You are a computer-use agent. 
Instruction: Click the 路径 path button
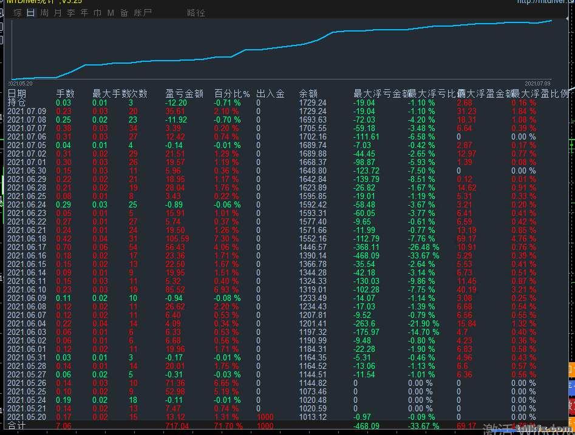click(x=196, y=13)
